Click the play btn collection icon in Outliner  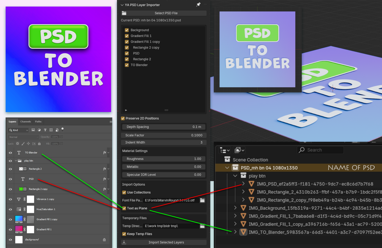pyautogui.click(x=243, y=176)
